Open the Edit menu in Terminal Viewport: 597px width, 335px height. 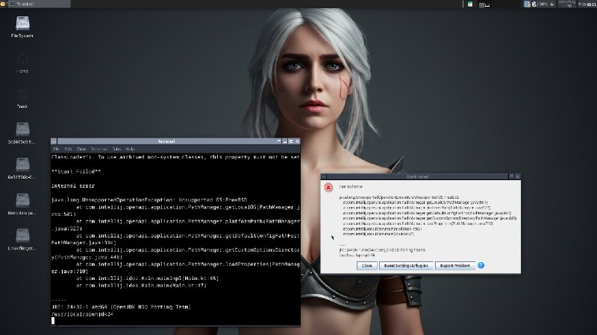(68, 150)
